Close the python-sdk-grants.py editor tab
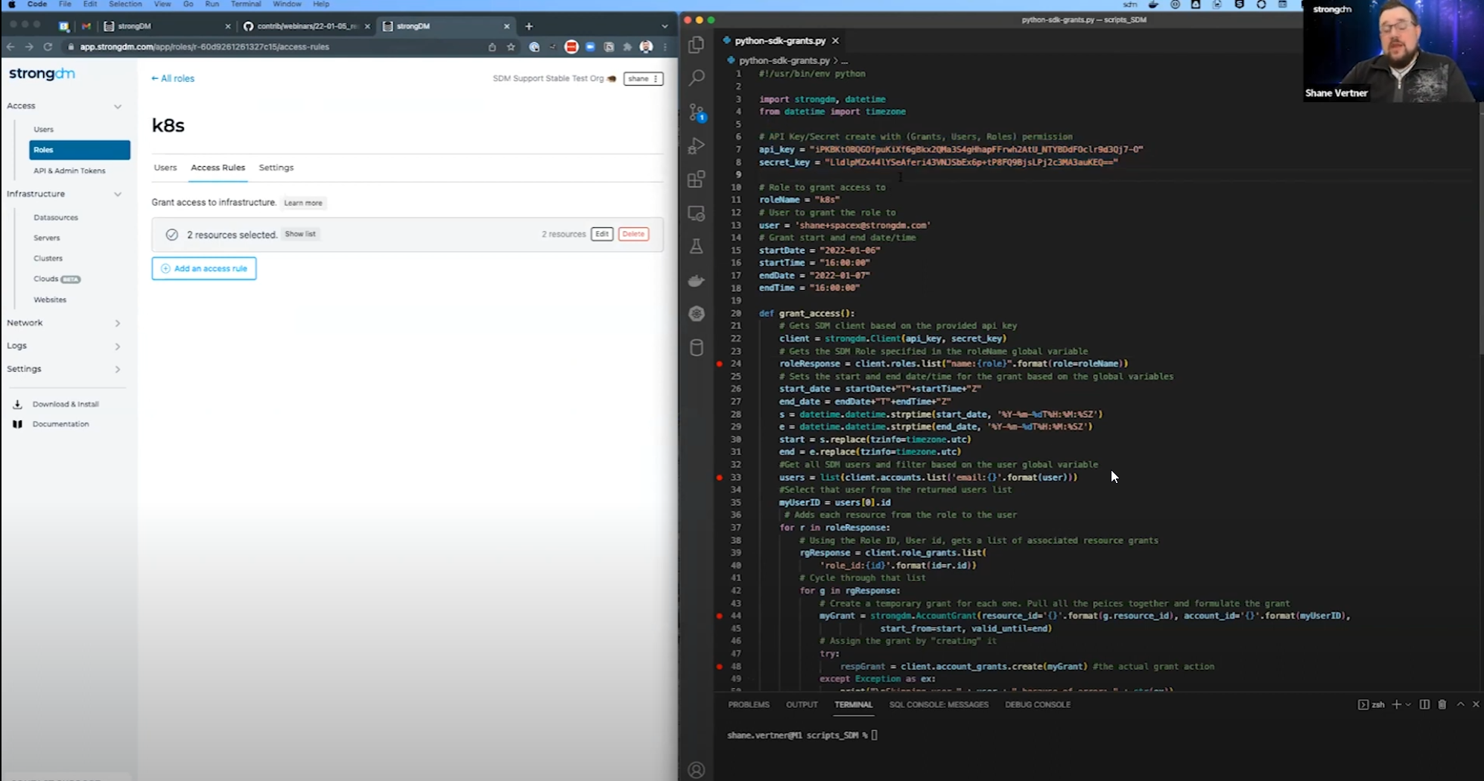Screen dimensions: 1484x781 point(835,41)
